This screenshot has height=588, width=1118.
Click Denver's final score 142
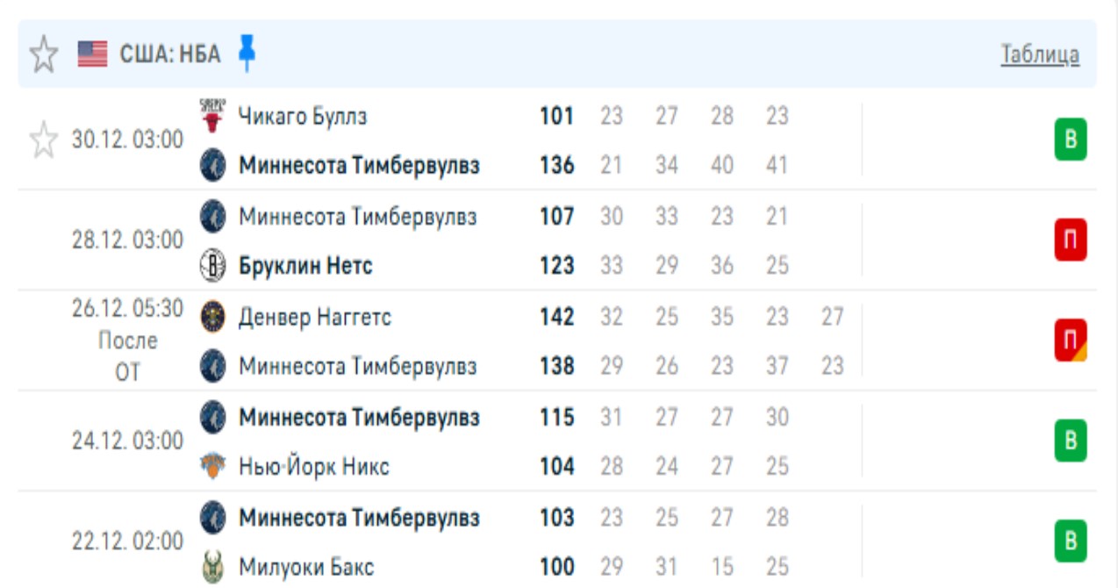pos(556,316)
